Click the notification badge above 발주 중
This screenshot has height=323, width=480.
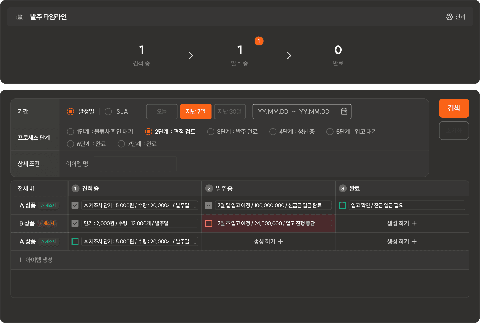(259, 41)
